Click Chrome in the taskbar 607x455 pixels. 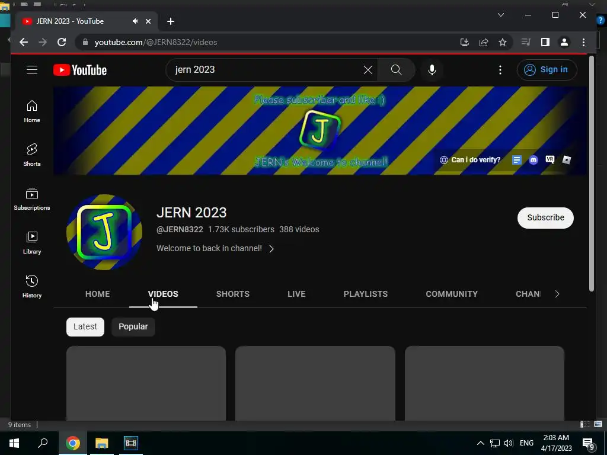(x=72, y=443)
